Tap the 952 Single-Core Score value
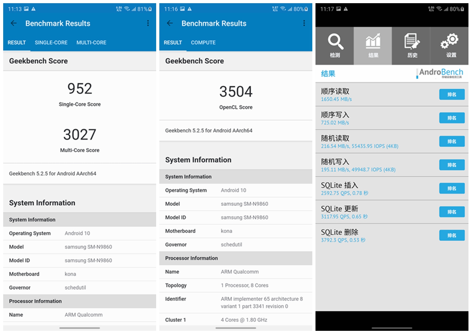The width and height of the screenshot is (471, 334). (x=80, y=88)
